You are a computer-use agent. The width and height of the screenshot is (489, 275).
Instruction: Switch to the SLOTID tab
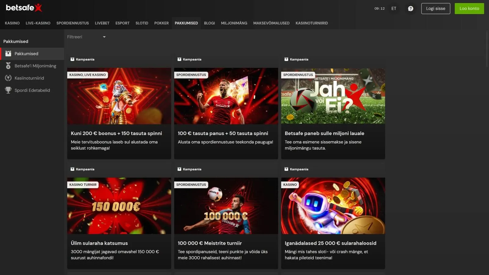142,23
